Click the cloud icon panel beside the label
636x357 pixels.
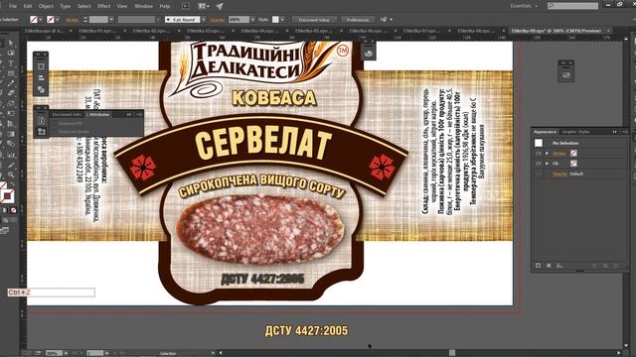tap(369, 54)
